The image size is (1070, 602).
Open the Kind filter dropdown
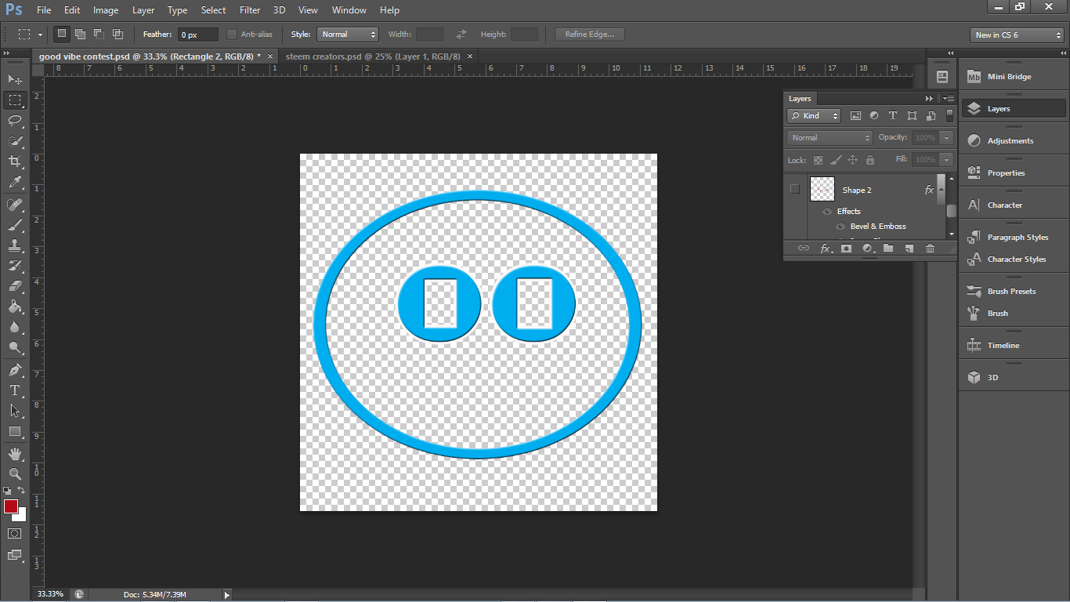tap(814, 116)
